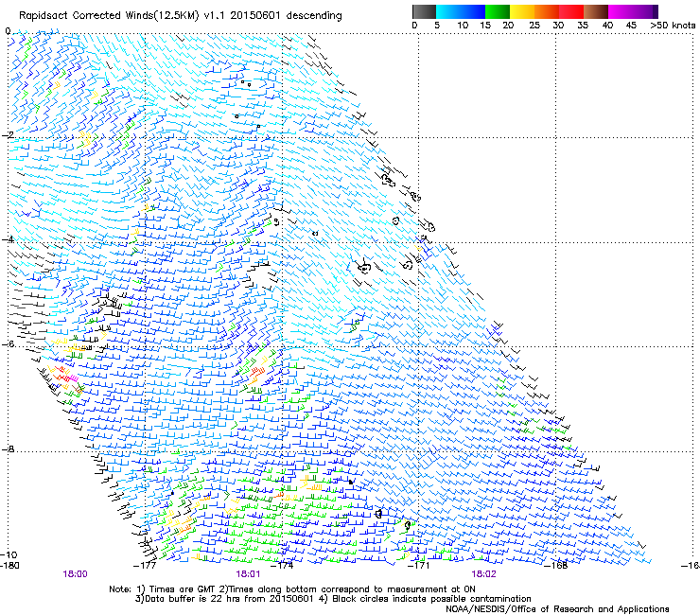Click the note 'Data buffer is 22 hrs'

coord(191,599)
